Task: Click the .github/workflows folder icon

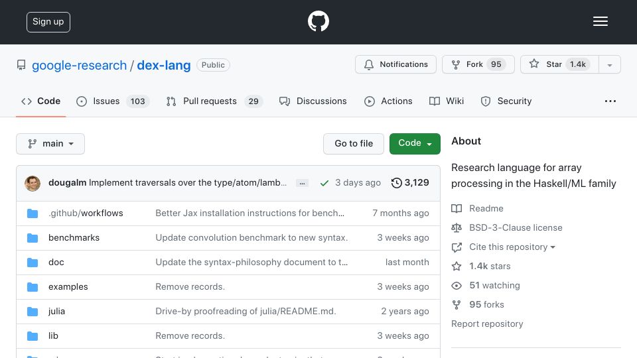Action: click(x=33, y=213)
